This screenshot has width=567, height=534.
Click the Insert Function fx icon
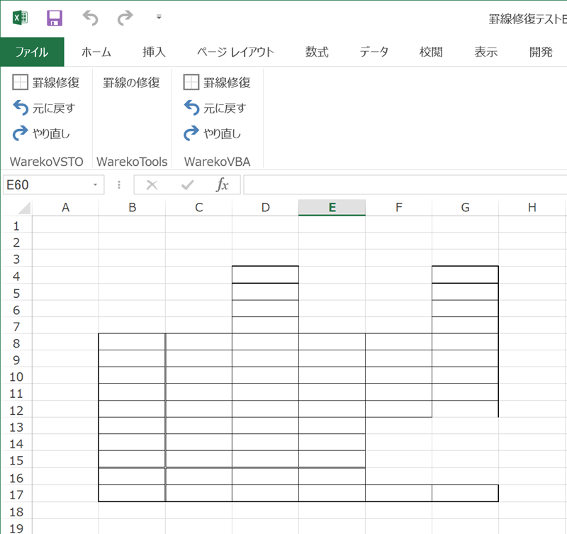point(222,185)
